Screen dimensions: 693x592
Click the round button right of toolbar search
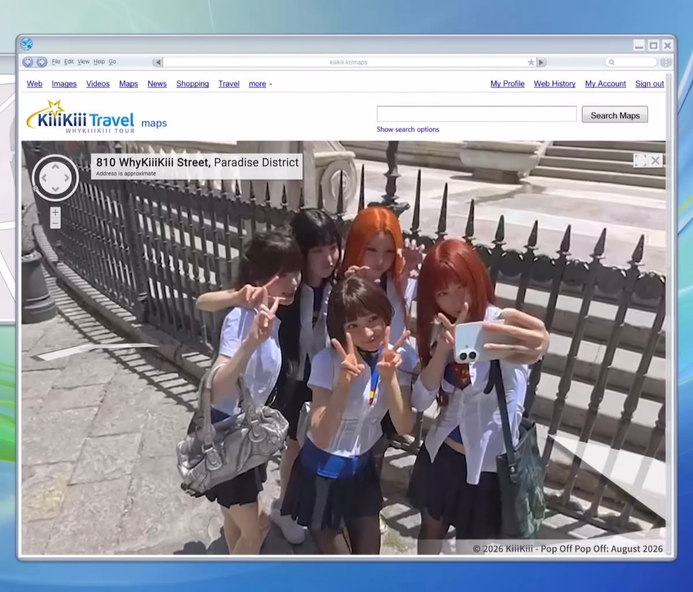pos(666,62)
